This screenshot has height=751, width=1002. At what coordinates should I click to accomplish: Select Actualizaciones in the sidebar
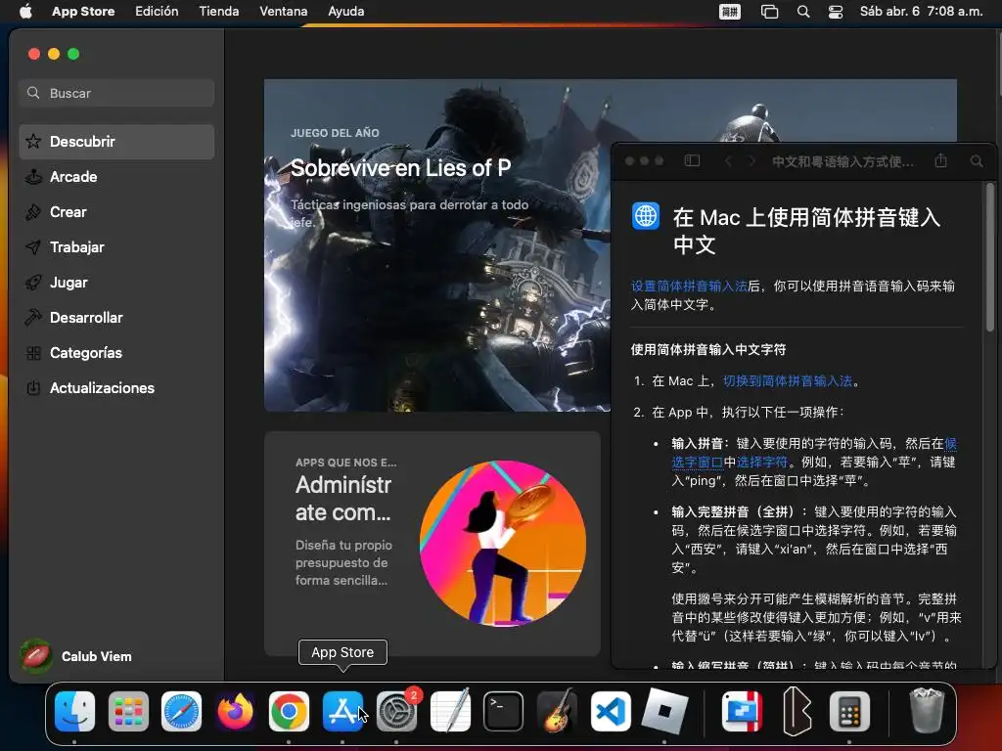pos(116,387)
